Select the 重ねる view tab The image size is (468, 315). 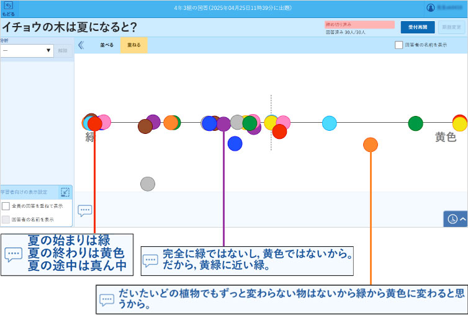point(133,45)
